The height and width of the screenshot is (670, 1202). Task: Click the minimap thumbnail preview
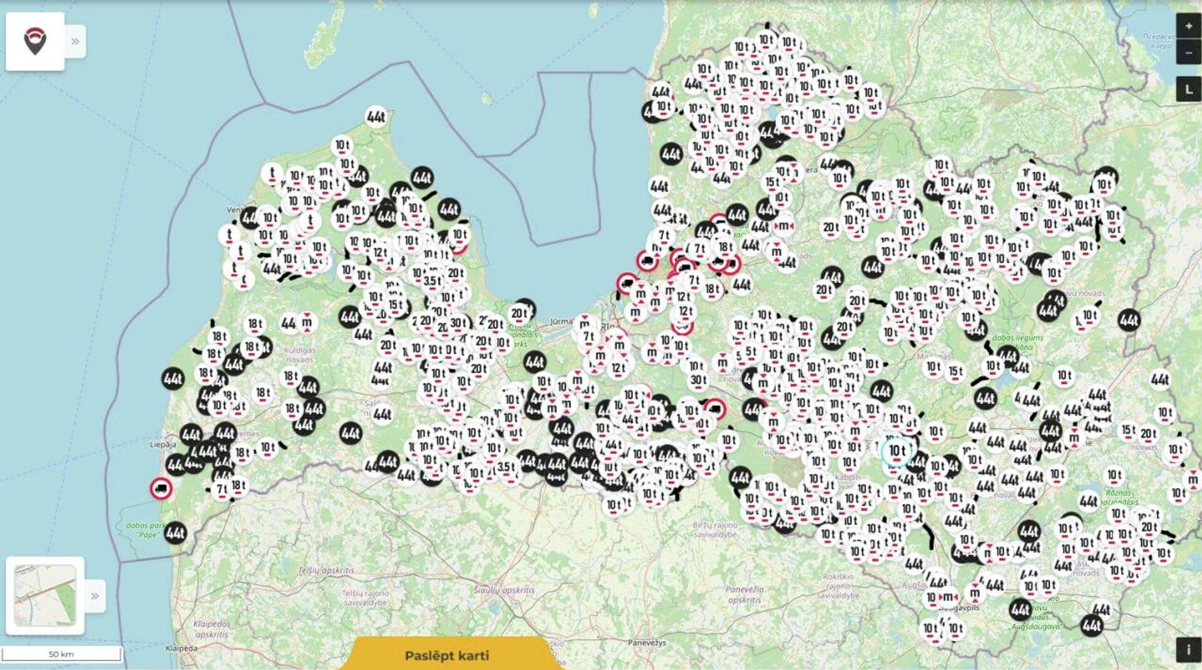point(45,596)
